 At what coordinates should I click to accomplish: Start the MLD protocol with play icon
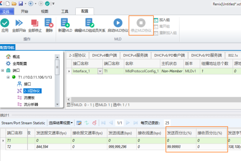[118, 23]
